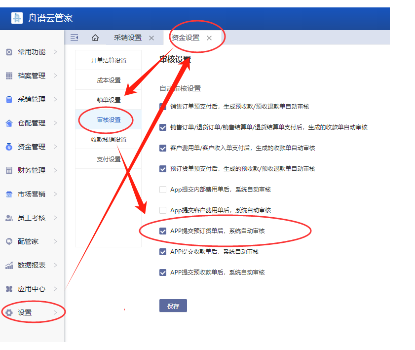
Task: Toggle the APP提交收款单后 auto-review checkbox
Action: point(163,252)
